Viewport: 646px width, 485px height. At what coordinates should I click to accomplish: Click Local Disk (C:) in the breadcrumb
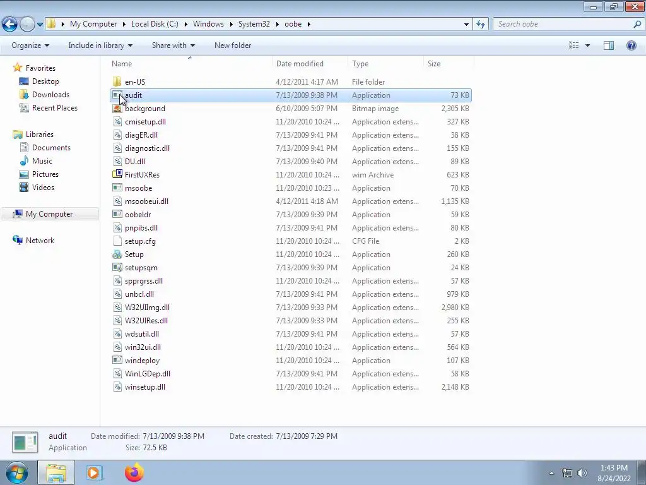pyautogui.click(x=155, y=24)
